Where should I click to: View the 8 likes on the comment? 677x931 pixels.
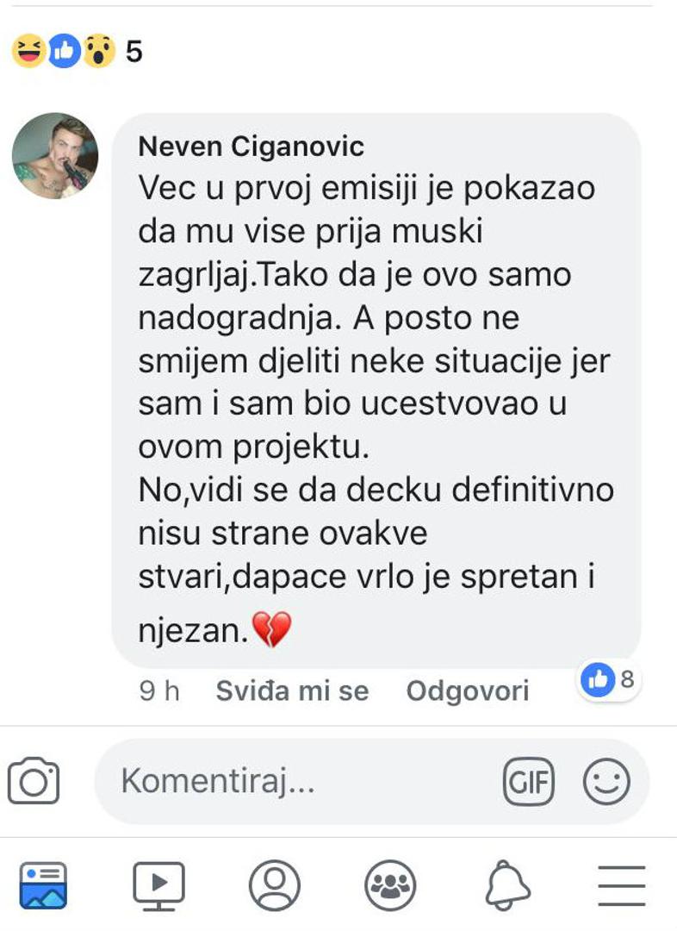pos(608,680)
